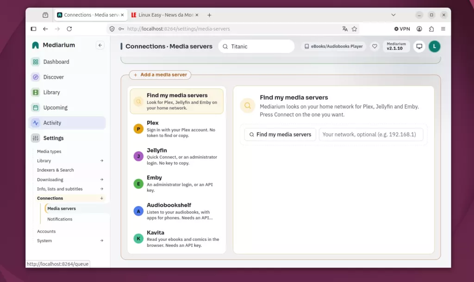Open Accounts settings
Viewport: 474px width, 282px height.
(46, 232)
